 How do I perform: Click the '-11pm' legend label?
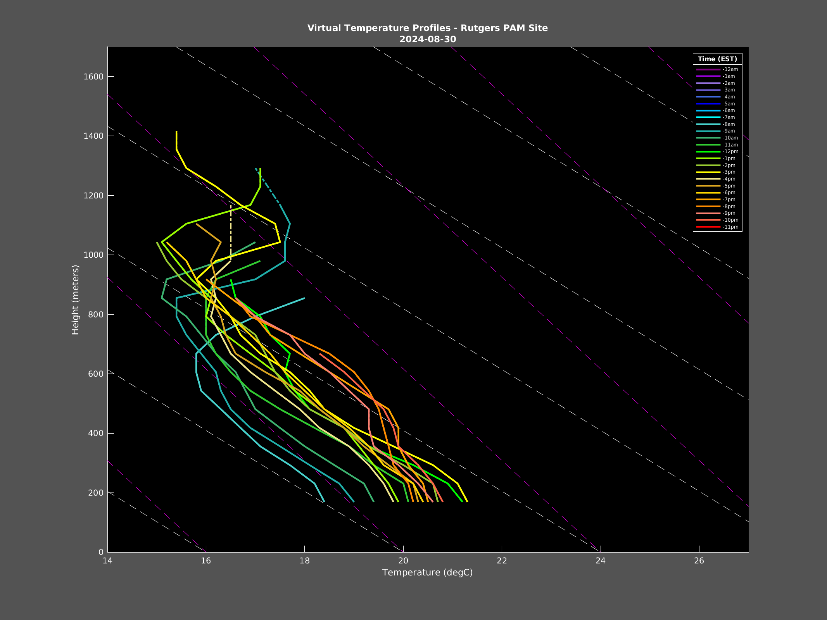tap(730, 227)
